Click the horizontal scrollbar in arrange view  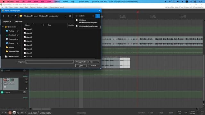pos(42,109)
